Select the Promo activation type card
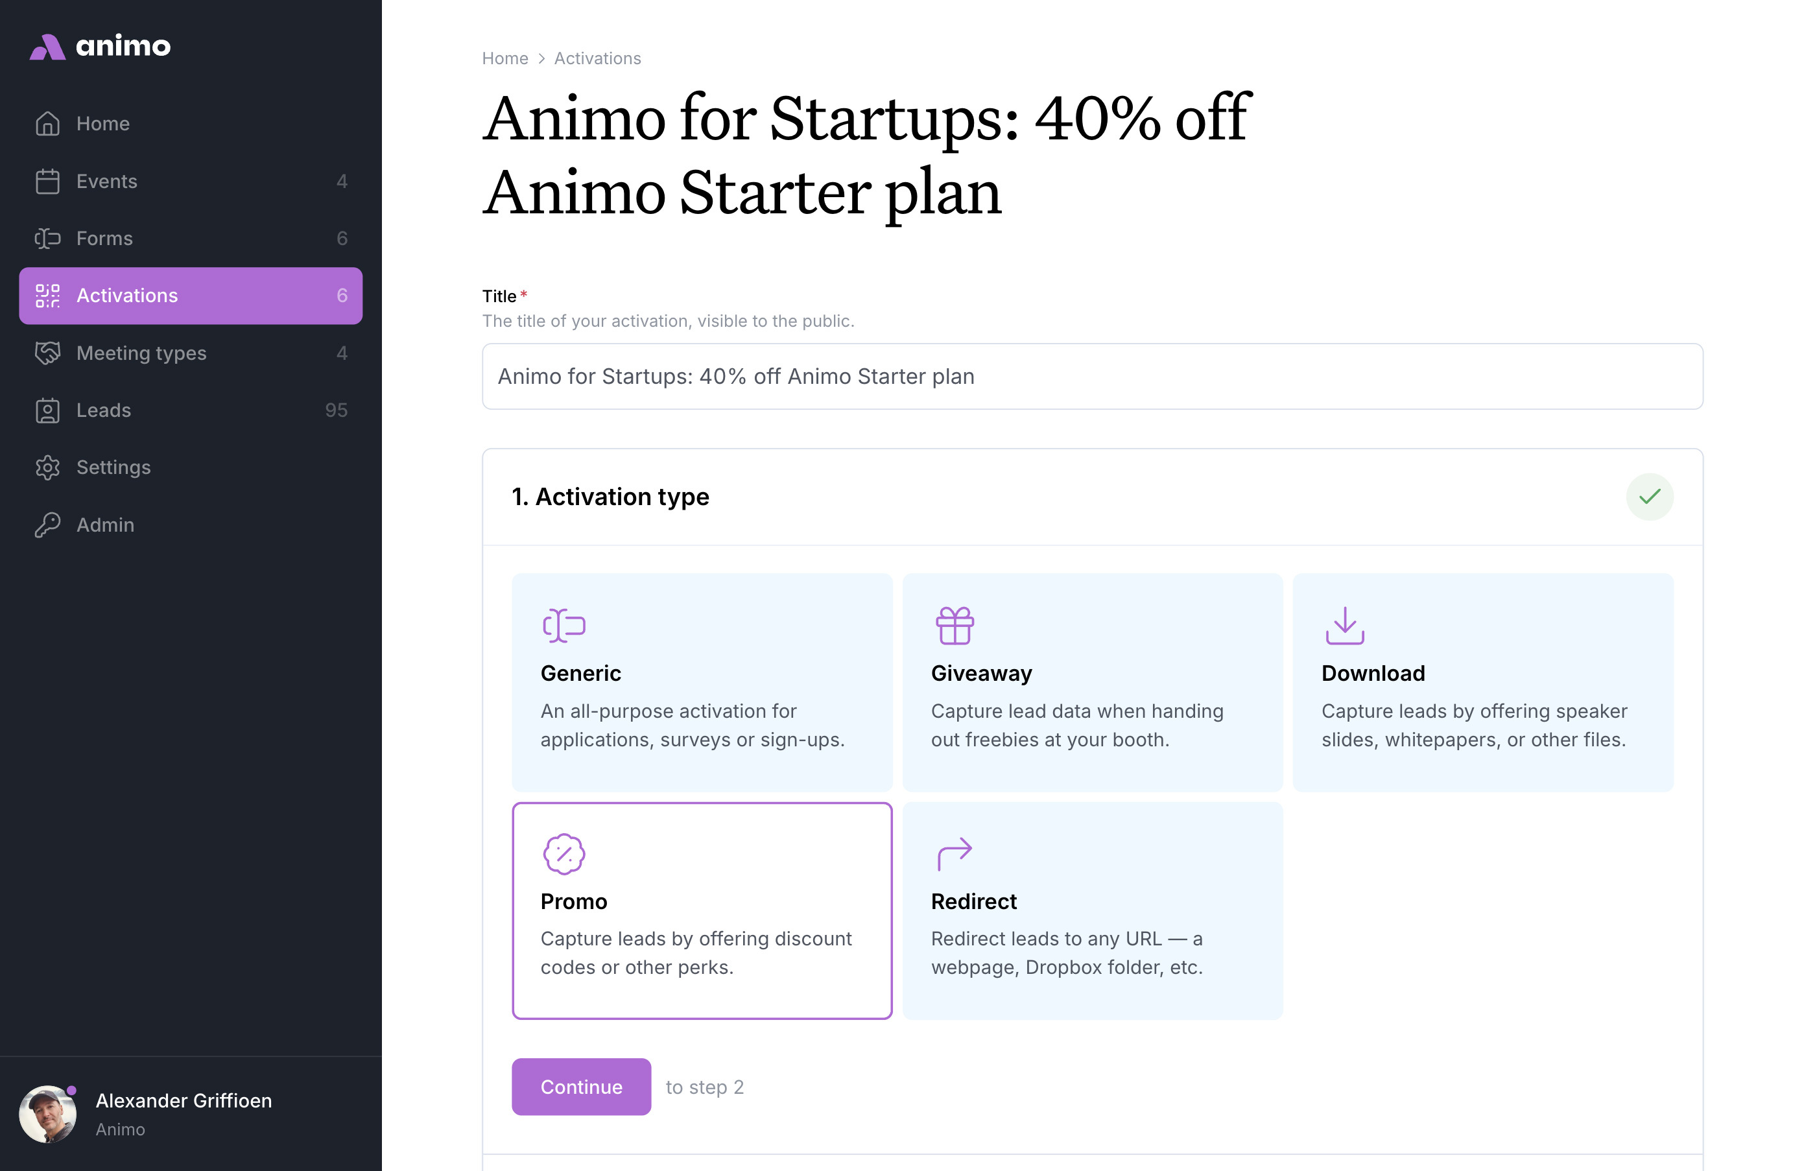Screen dimensions: 1804x1171 coord(702,910)
